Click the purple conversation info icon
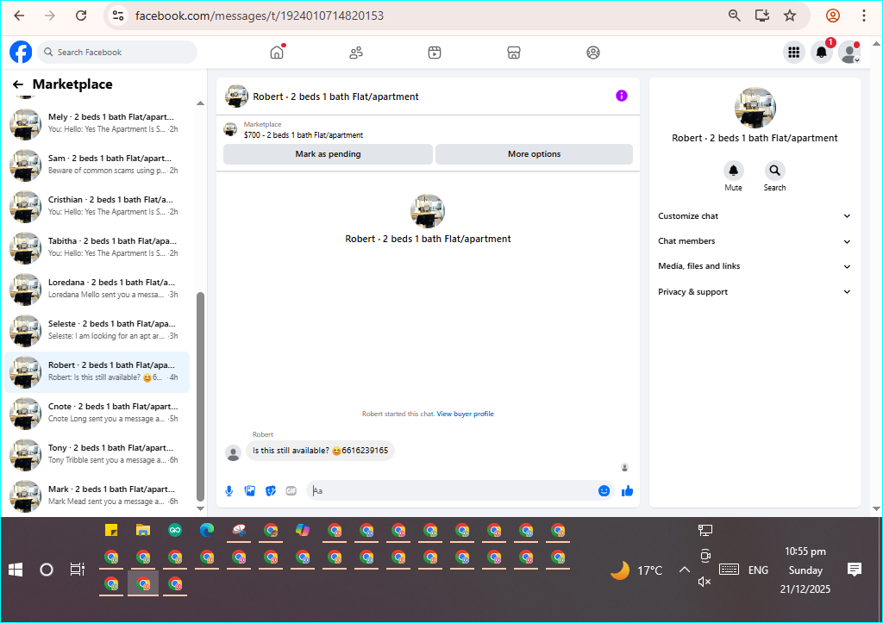This screenshot has width=883, height=623. (x=621, y=96)
